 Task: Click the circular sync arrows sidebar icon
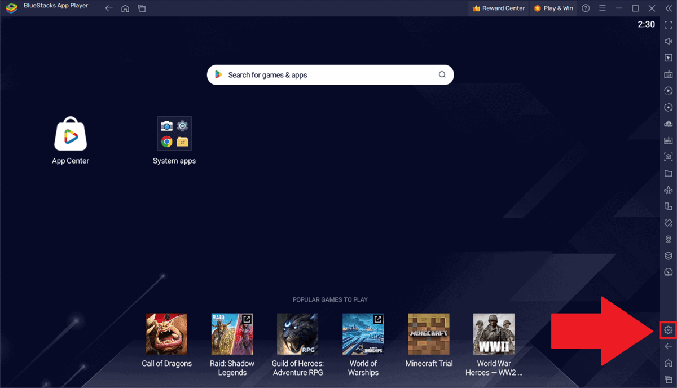click(x=669, y=107)
